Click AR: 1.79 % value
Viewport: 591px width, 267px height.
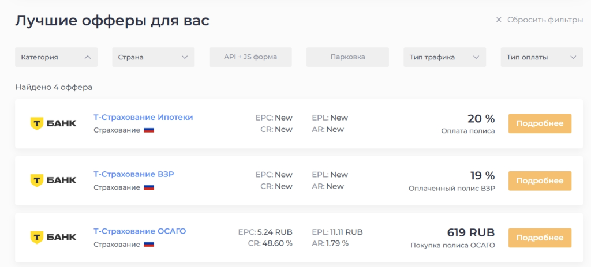coord(330,243)
